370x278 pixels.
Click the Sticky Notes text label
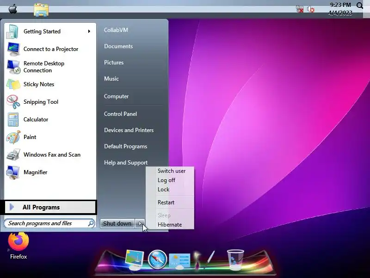pos(39,84)
